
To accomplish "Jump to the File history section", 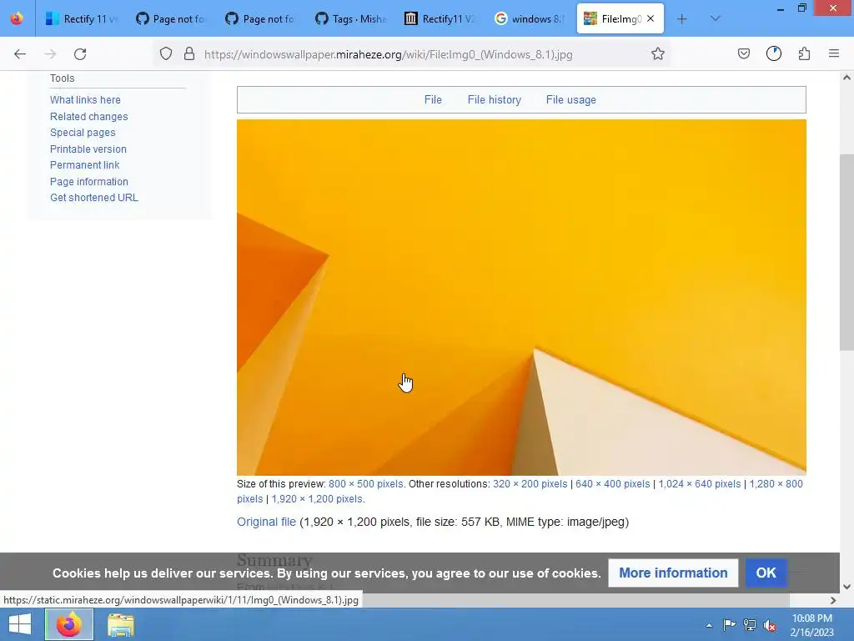I will click(494, 100).
